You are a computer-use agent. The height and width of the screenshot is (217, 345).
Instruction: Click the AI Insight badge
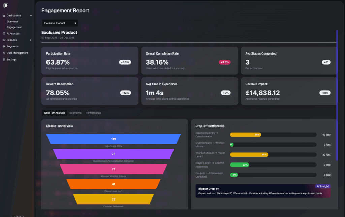(323, 186)
